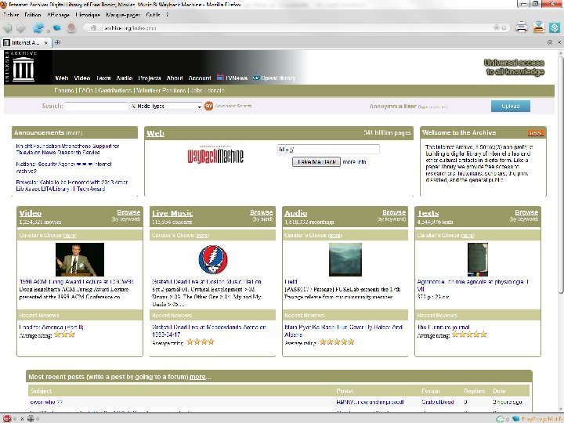Open the ACM Turing Award lecture thumbnail
Image resolution: width=564 pixels, height=423 pixels.
coord(80,259)
